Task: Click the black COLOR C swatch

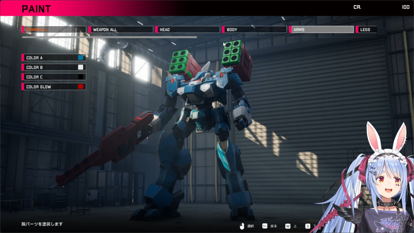Action: point(81,77)
